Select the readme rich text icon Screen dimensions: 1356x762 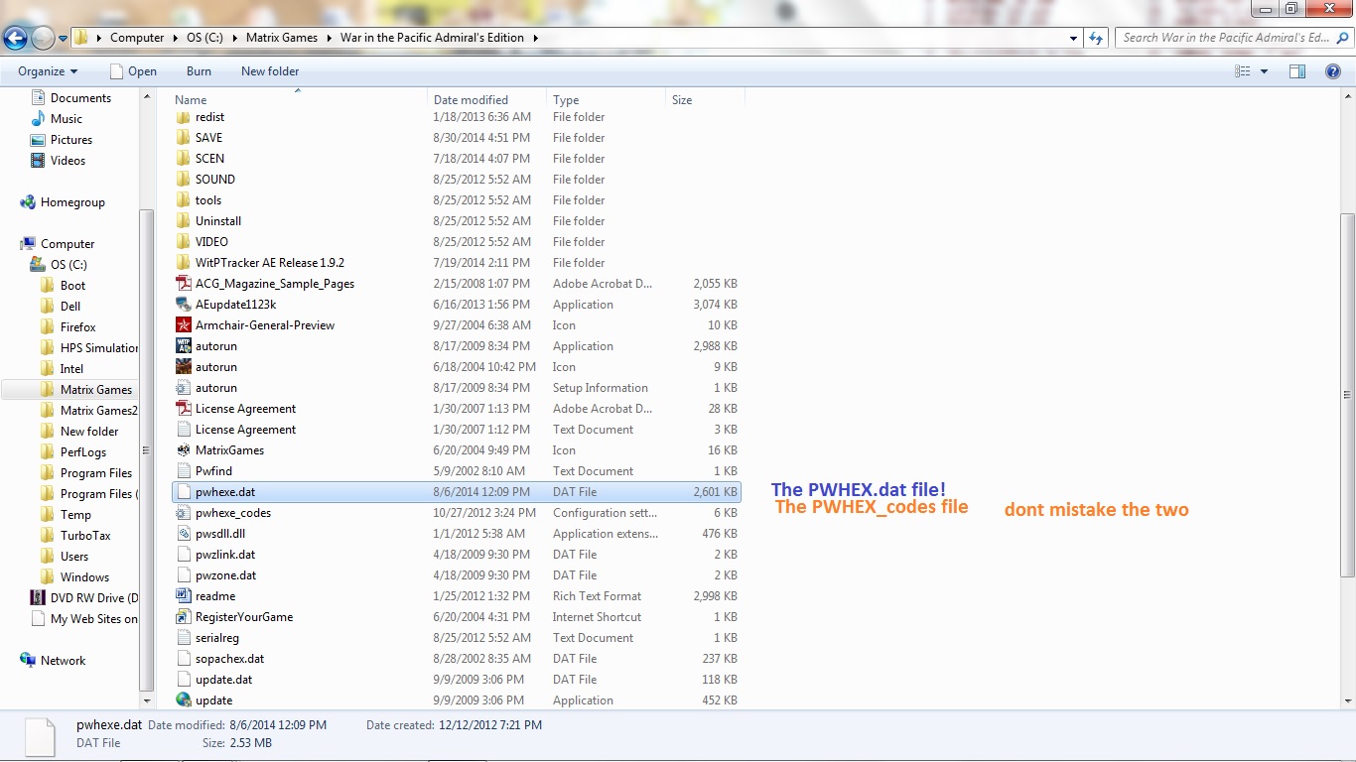[x=183, y=596]
